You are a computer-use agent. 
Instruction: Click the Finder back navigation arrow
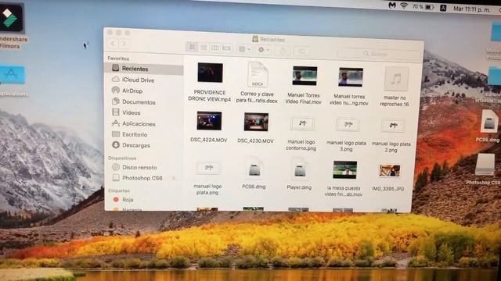click(x=113, y=44)
